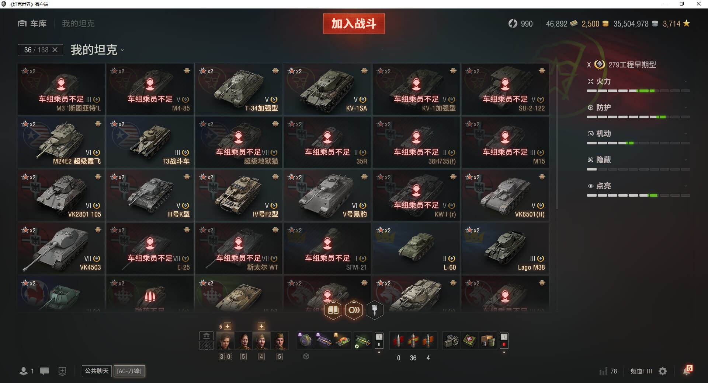Open the first aid kit consumable slot
This screenshot has height=383, width=708.
pos(469,341)
